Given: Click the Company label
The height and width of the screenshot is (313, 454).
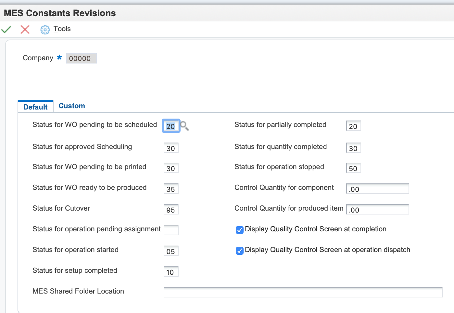Looking at the screenshot, I should click(38, 58).
